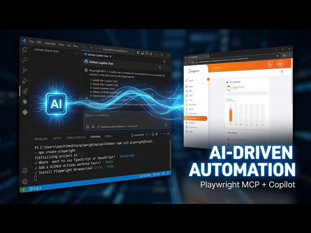The width and height of the screenshot is (311, 233).
Task: Open a new browser tab with plus
Action: click(x=212, y=56)
